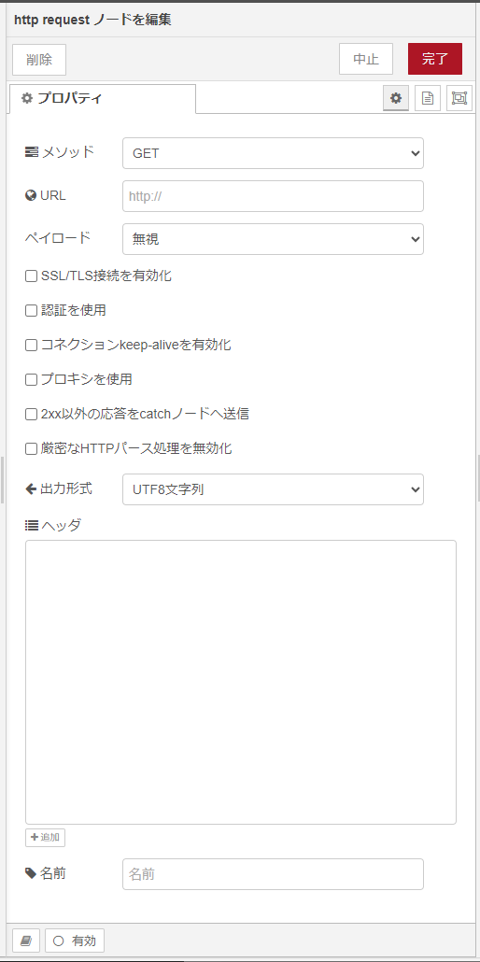This screenshot has width=480, height=962.
Task: Click the URL http:// input field
Action: pos(273,196)
